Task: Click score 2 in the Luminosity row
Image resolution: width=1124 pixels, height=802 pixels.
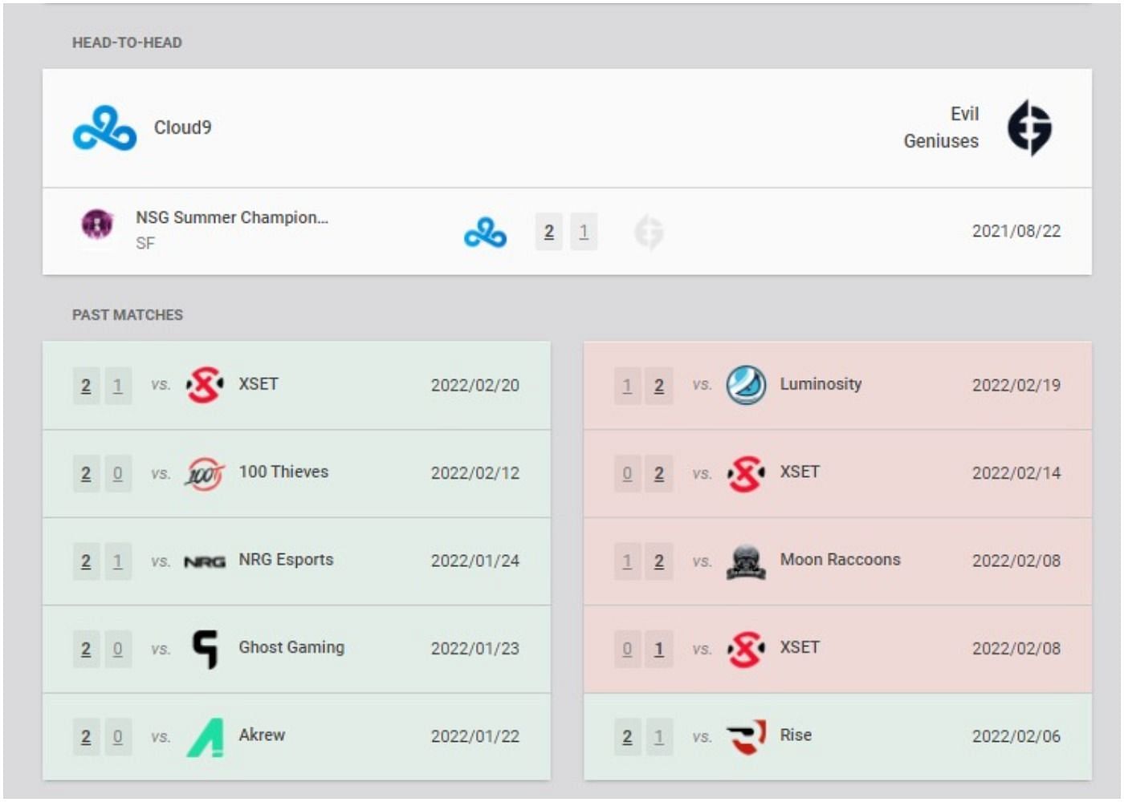Action: click(x=659, y=387)
